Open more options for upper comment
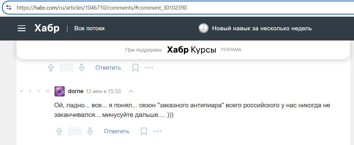The width and height of the screenshot is (354, 145). 149,68
